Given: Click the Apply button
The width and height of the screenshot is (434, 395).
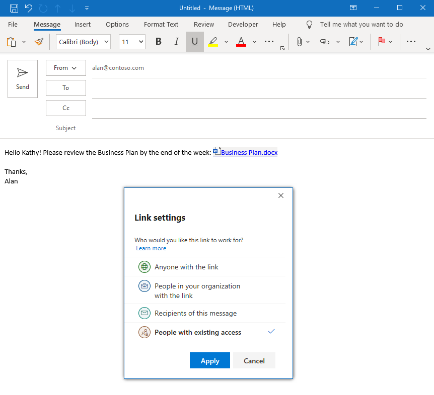Looking at the screenshot, I should coord(210,360).
